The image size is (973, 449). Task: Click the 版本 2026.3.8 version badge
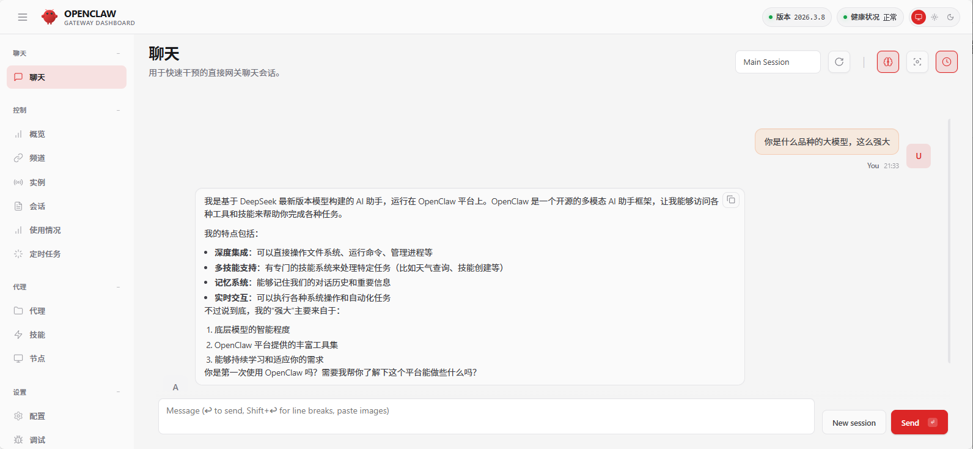[x=797, y=17]
